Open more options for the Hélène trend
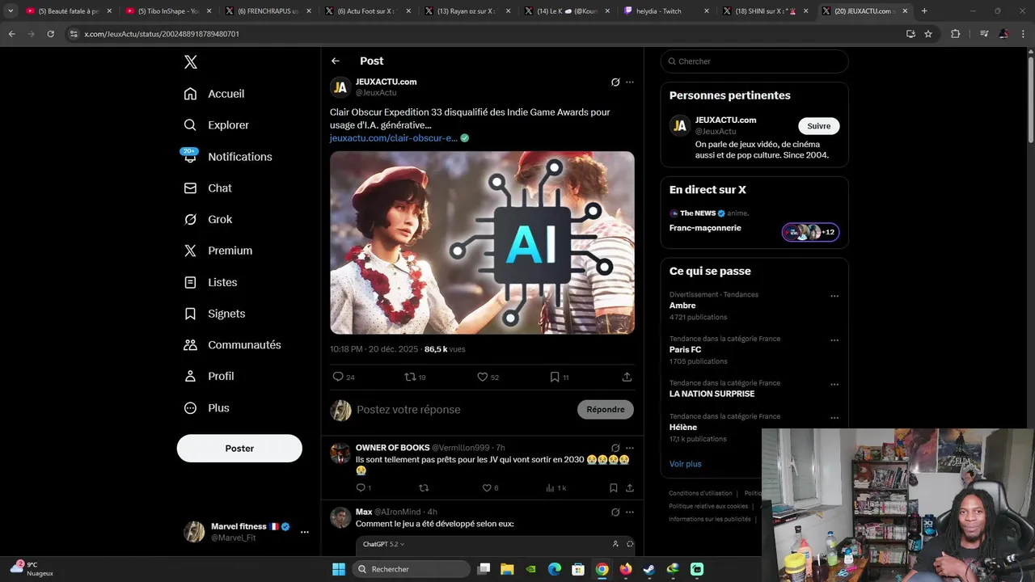This screenshot has height=582, width=1035. [x=834, y=418]
